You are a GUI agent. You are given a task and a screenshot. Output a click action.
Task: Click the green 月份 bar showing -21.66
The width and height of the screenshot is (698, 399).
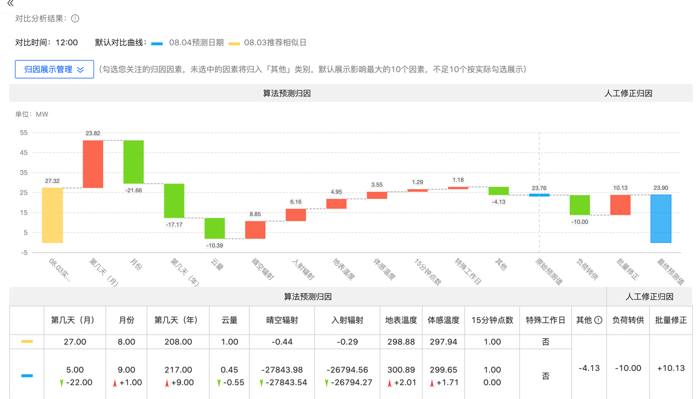133,162
